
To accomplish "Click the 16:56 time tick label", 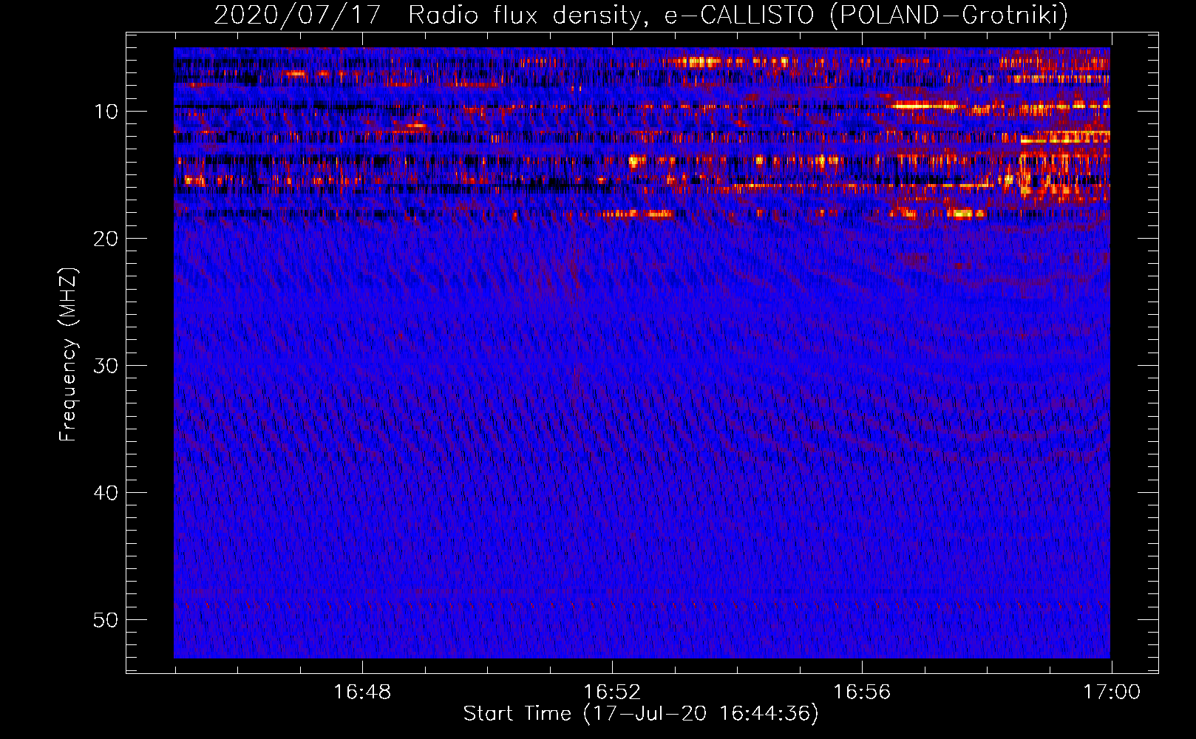I will [862, 692].
